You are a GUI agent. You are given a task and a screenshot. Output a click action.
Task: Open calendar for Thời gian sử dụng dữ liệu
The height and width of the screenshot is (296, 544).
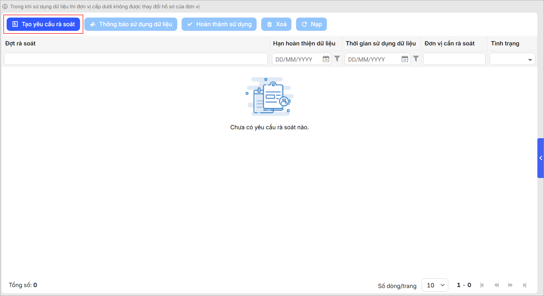coord(405,59)
